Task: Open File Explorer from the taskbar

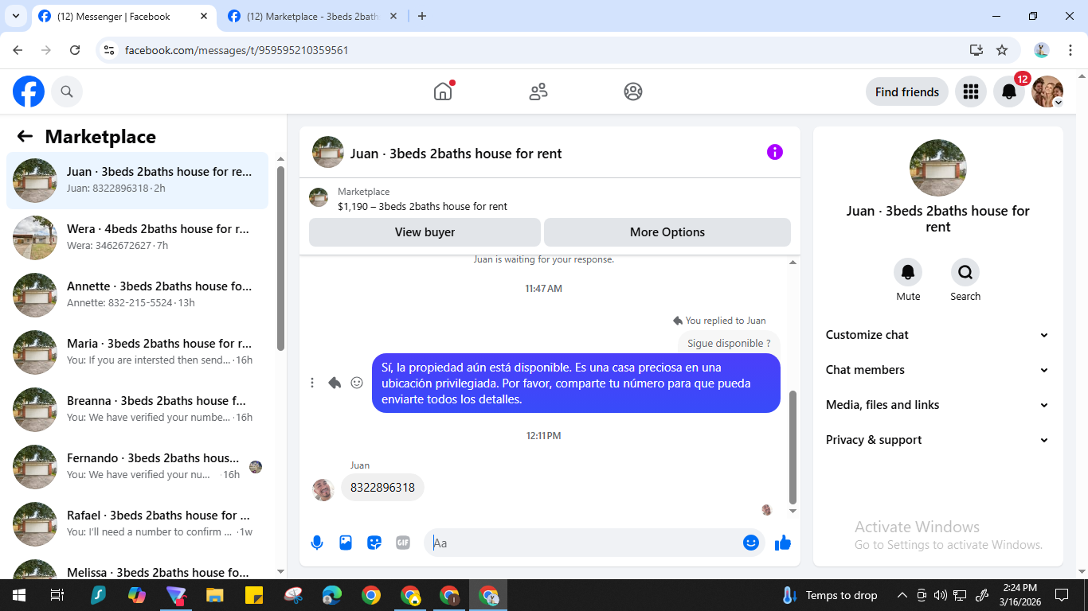Action: (x=215, y=595)
